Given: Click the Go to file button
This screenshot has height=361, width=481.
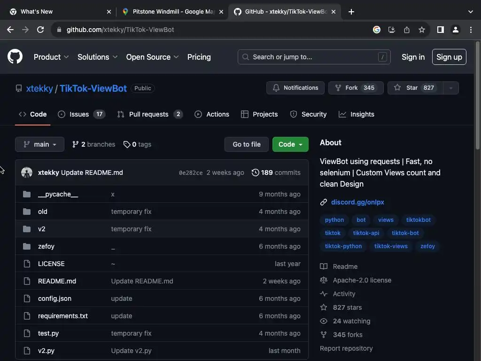Looking at the screenshot, I should [x=247, y=144].
